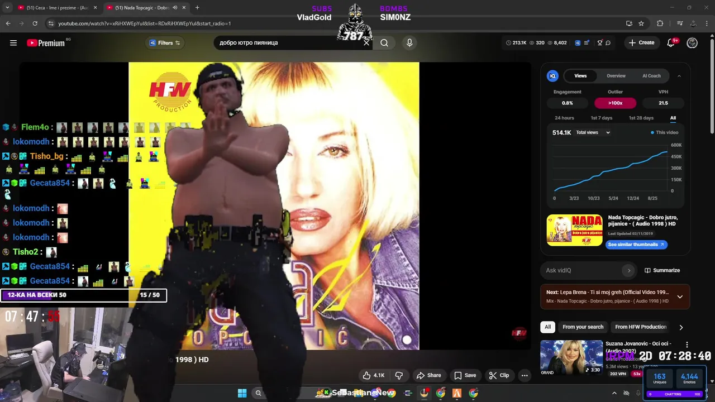
Task: Run search with the magnifier icon
Action: coord(384,42)
